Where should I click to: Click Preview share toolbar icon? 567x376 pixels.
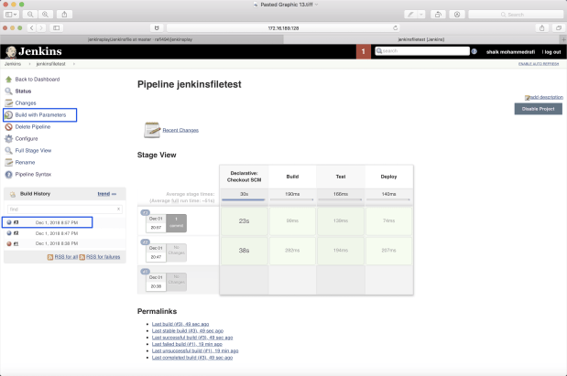pyautogui.click(x=64, y=15)
